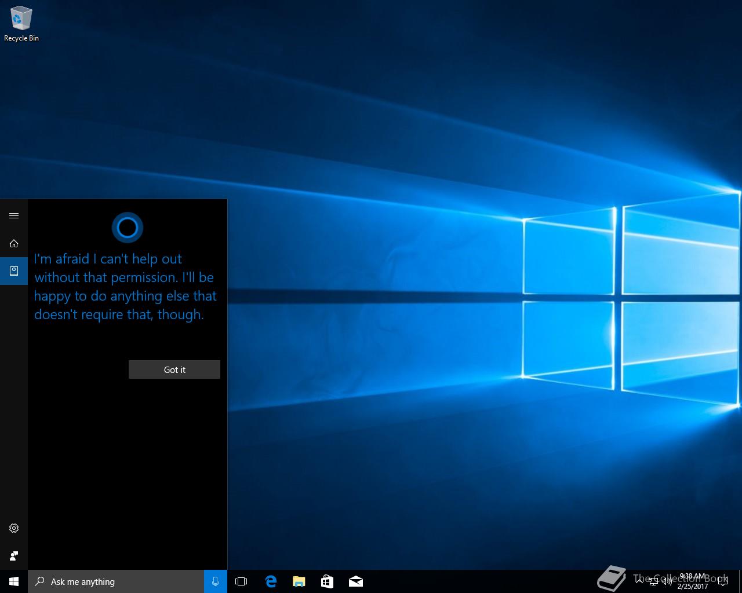This screenshot has width=742, height=593.
Task: Go to Cortana Home
Action: pyautogui.click(x=14, y=243)
